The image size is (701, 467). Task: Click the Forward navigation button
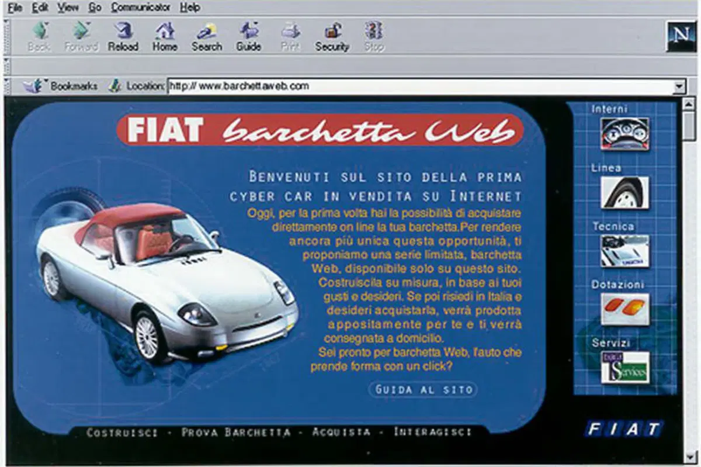81,37
